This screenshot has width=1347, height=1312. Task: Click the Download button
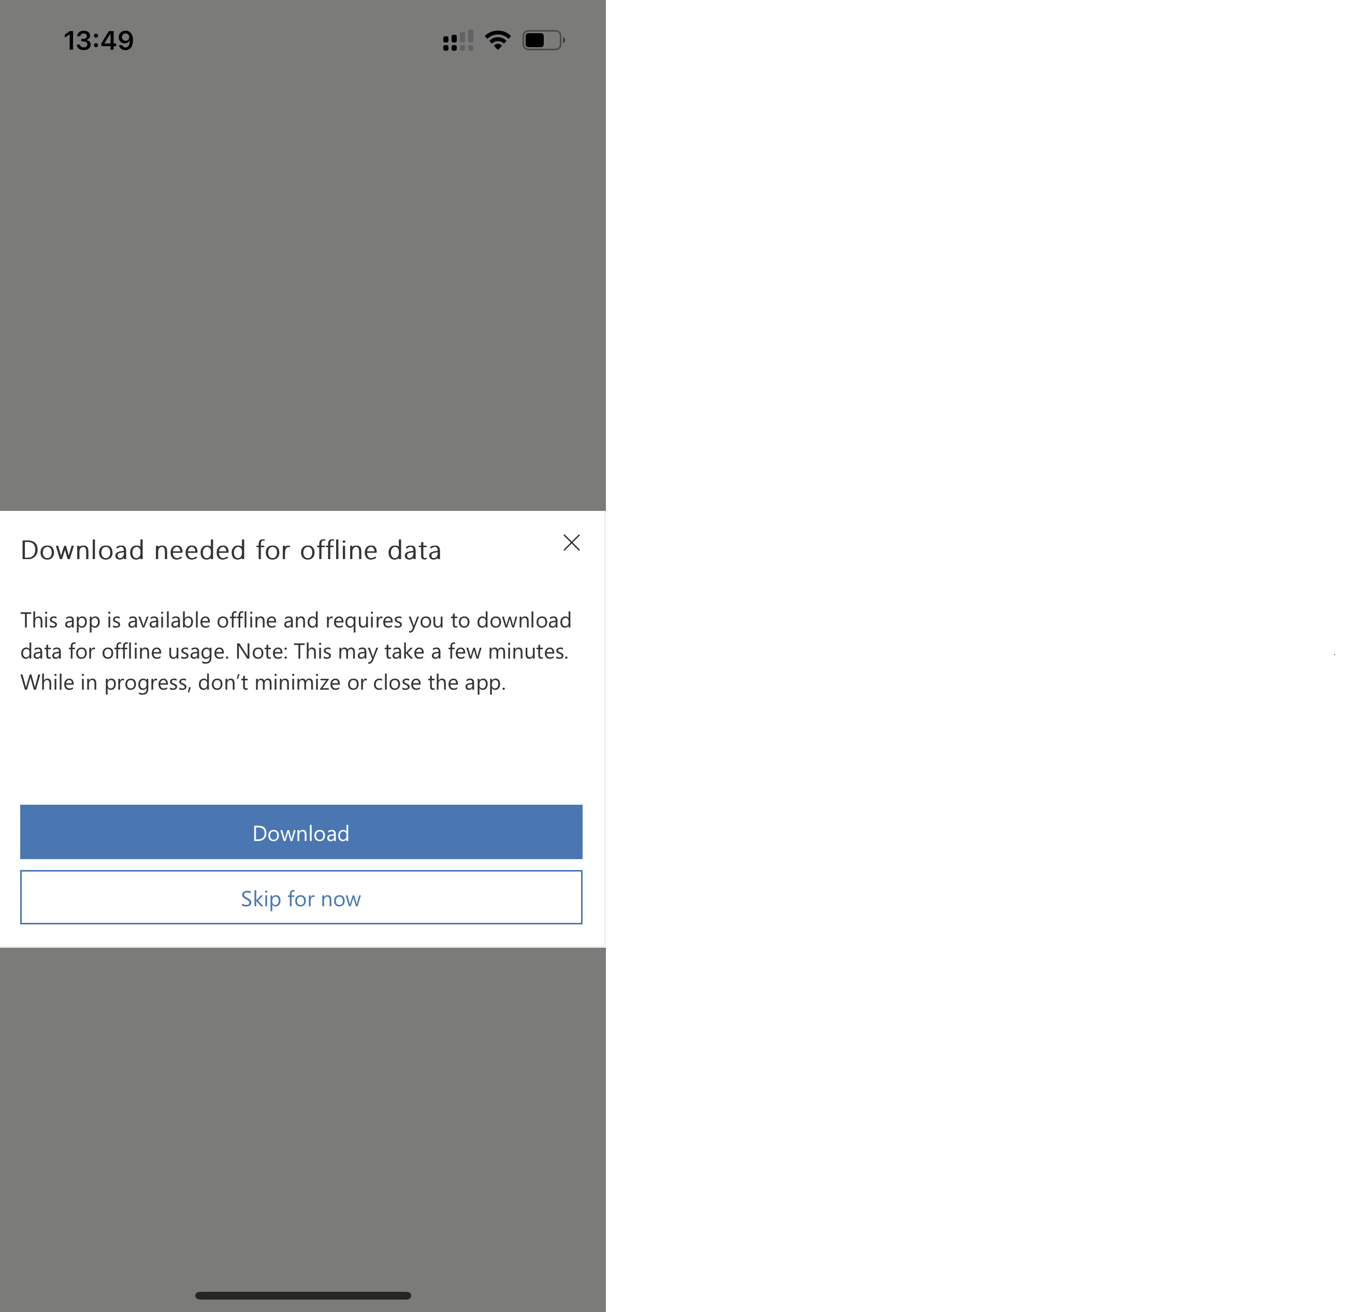tap(301, 832)
